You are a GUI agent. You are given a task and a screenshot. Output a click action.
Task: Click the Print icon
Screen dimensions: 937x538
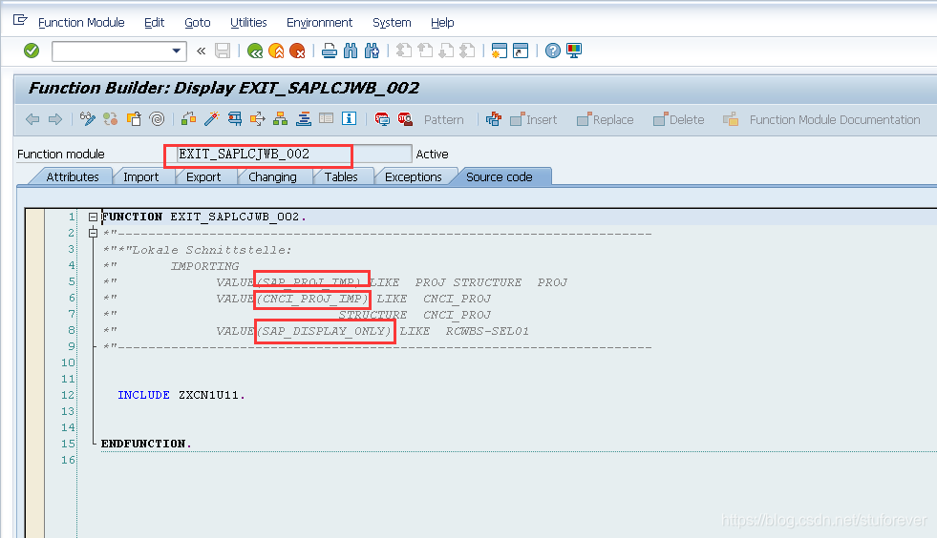pyautogui.click(x=330, y=51)
